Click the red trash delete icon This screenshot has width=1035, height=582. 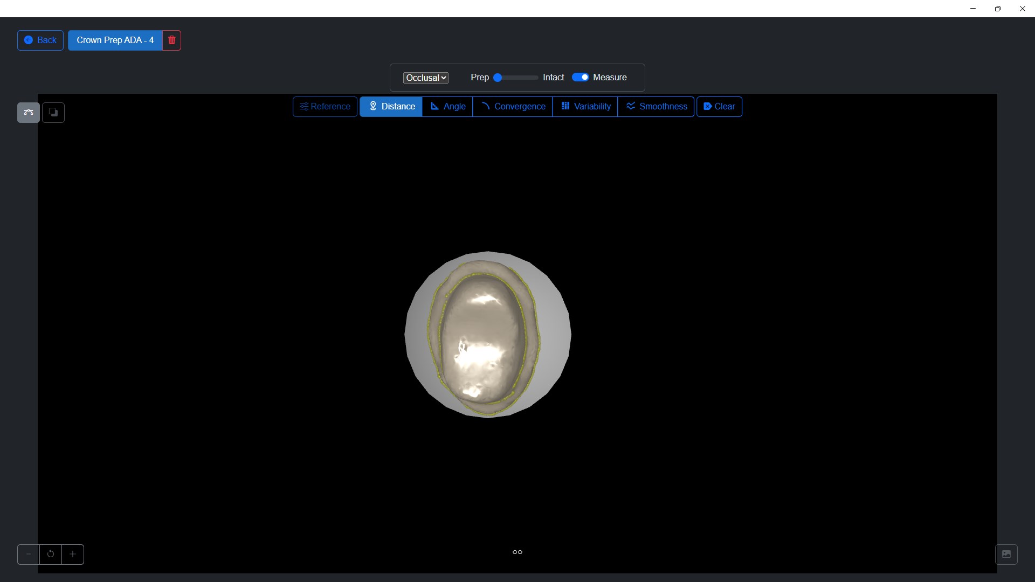click(x=171, y=40)
